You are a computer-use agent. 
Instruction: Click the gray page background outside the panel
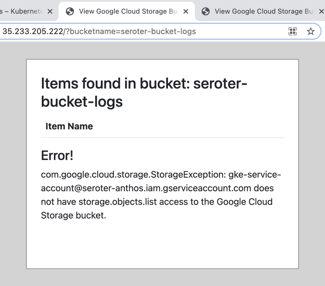click(13, 162)
